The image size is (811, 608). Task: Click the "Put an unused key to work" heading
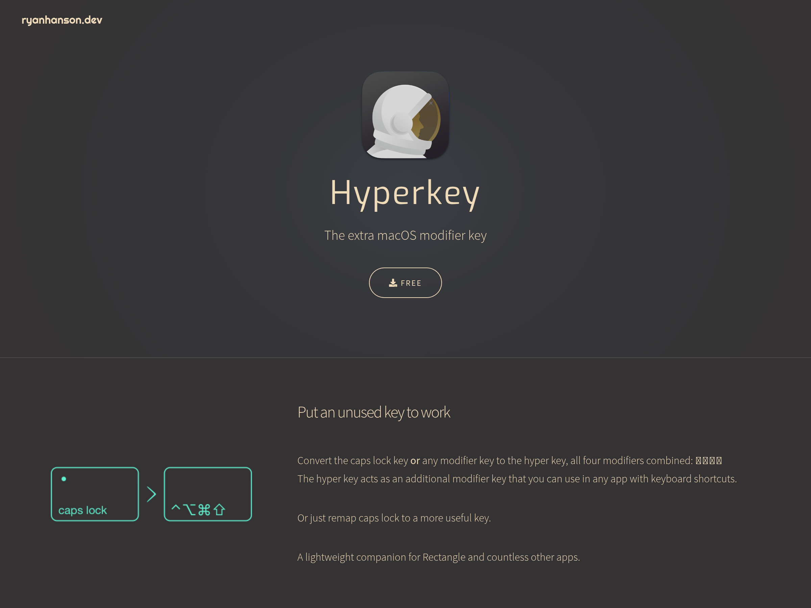coord(374,412)
